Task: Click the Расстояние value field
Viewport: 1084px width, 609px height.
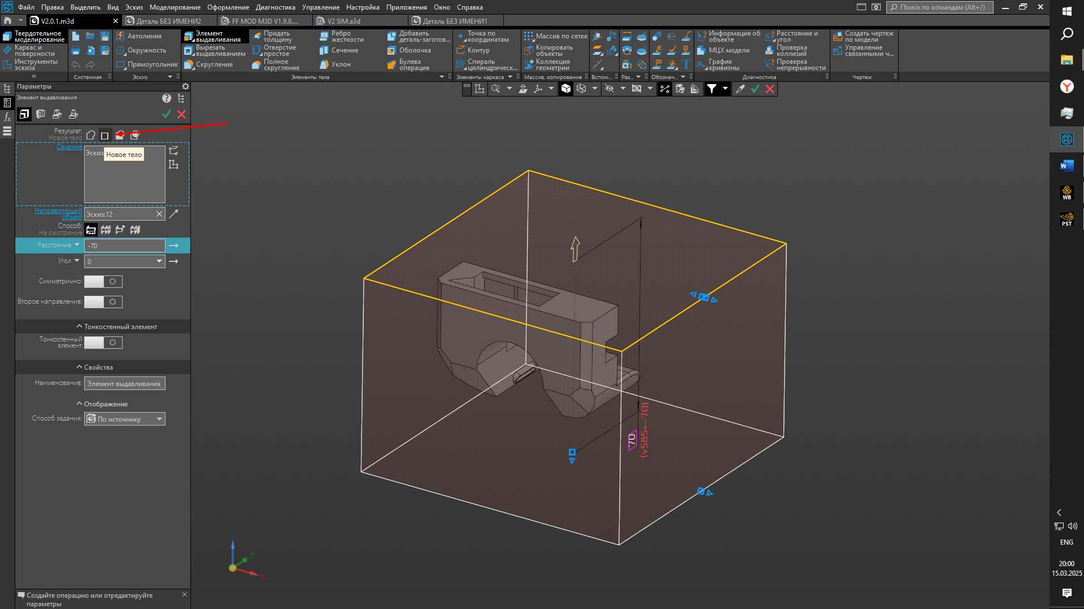Action: (x=124, y=246)
